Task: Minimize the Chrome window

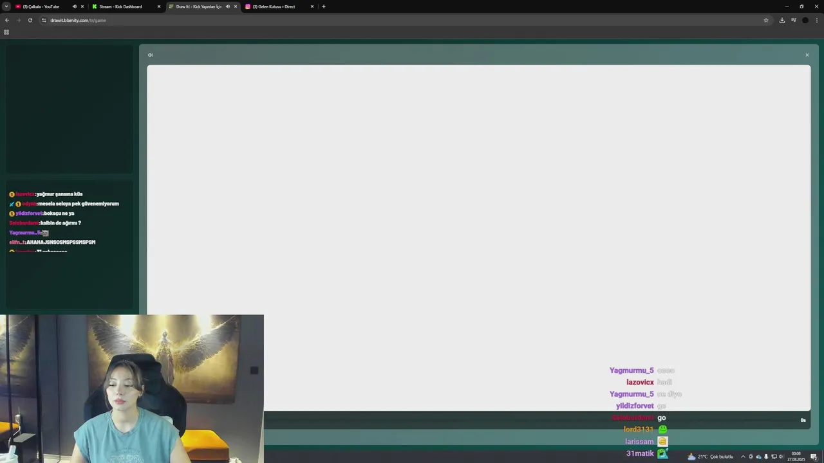Action: click(x=787, y=6)
